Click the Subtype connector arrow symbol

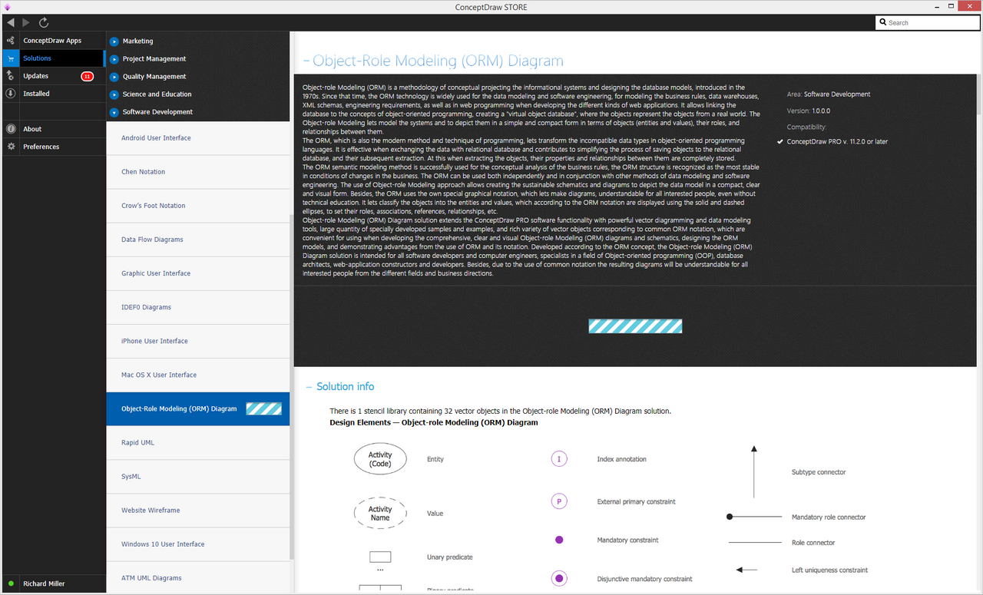tap(754, 471)
